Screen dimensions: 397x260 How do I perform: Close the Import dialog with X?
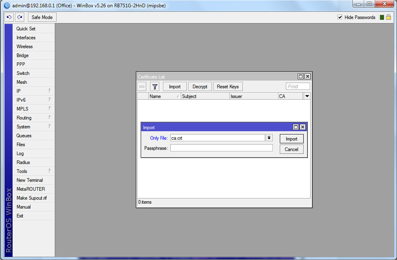[x=303, y=127]
